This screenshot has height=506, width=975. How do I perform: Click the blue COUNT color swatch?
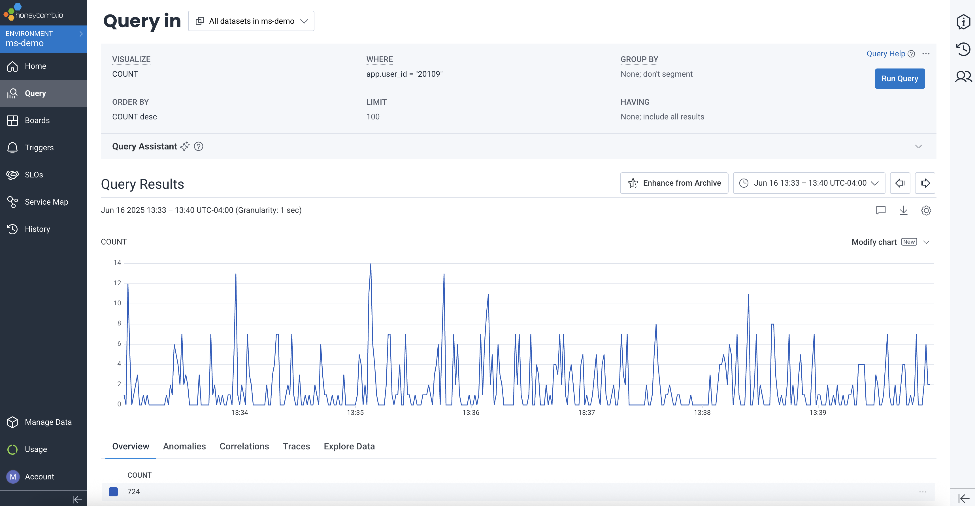113,492
